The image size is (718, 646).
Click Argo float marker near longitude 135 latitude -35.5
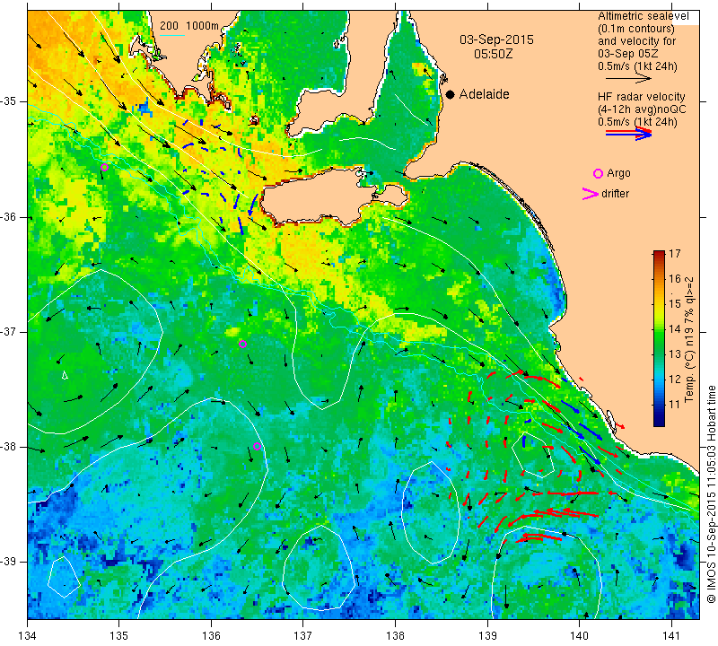[104, 167]
